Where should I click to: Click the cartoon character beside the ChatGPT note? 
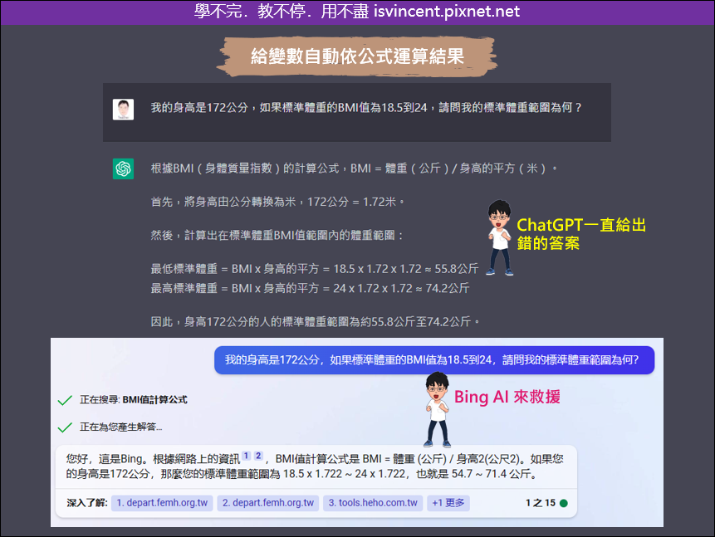coord(500,237)
